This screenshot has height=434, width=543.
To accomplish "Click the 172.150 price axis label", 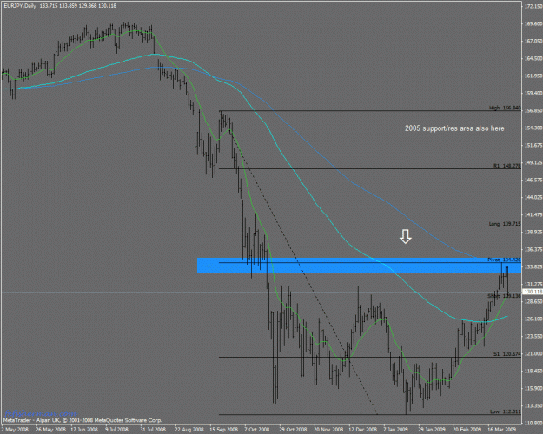I will tap(533, 6).
